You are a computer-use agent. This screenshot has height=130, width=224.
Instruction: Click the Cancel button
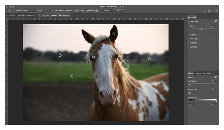click(106, 11)
